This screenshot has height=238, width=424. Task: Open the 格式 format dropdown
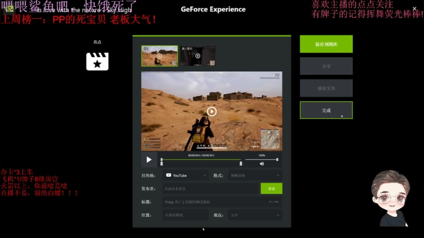pyautogui.click(x=255, y=176)
